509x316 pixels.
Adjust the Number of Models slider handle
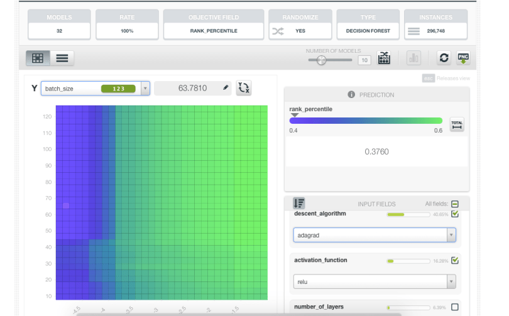pos(322,60)
